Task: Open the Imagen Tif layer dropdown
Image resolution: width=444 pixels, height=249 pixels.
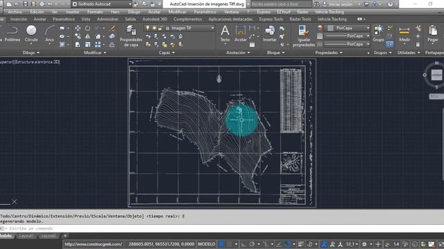Action: pyautogui.click(x=212, y=28)
